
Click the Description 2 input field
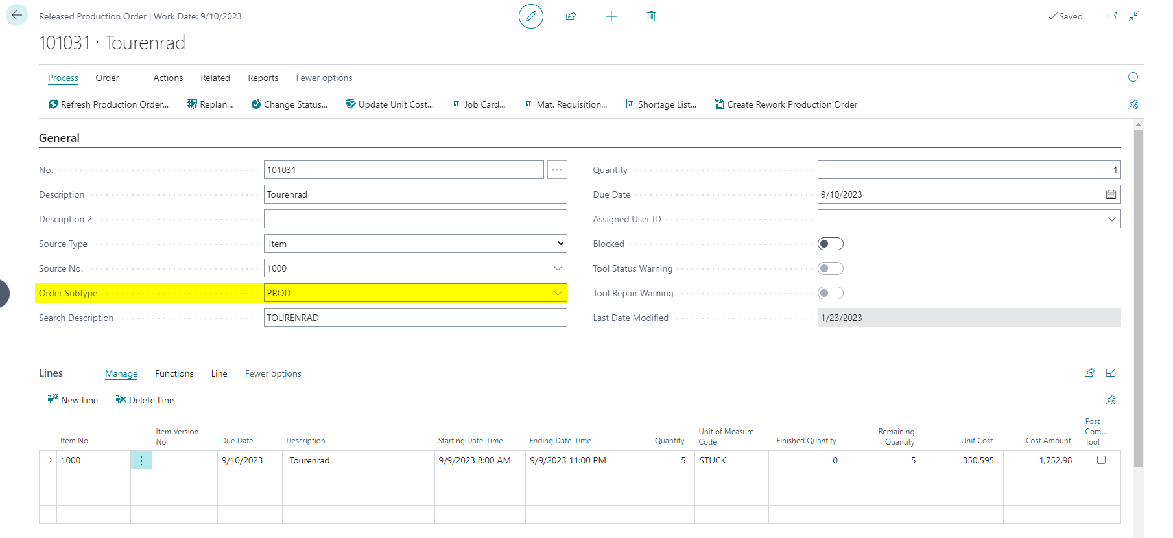[x=416, y=219]
